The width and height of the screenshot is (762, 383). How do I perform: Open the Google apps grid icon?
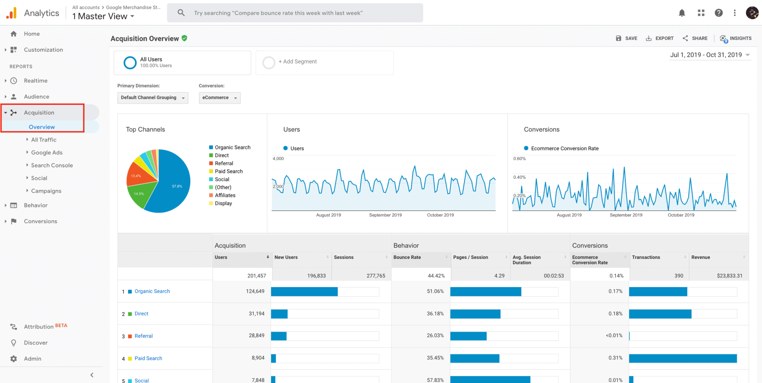[x=701, y=13]
